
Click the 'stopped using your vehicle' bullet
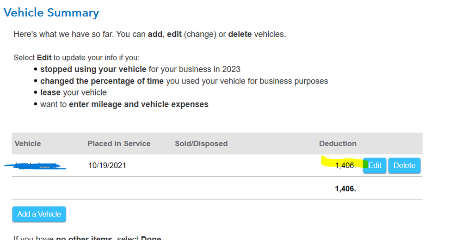tap(140, 69)
